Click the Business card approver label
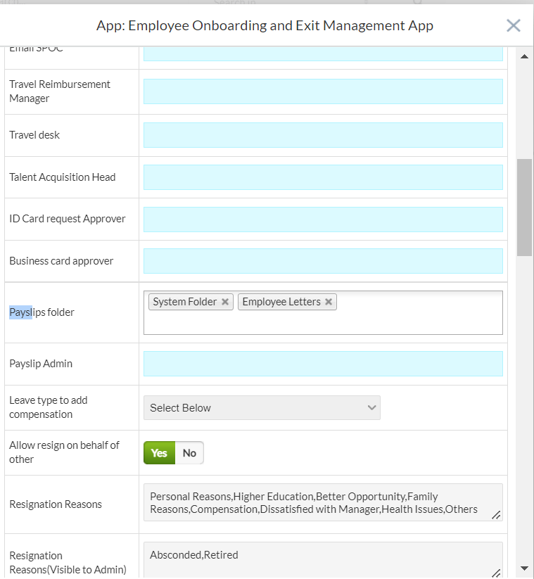The image size is (534, 579). point(61,261)
